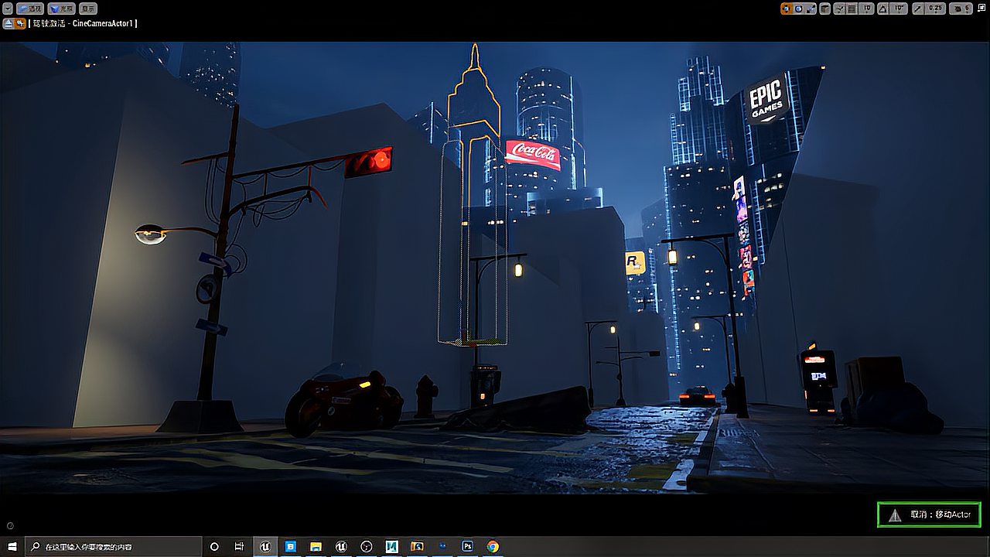Toggle world/local coordinate system cube icon
990x557 pixels.
(x=824, y=9)
